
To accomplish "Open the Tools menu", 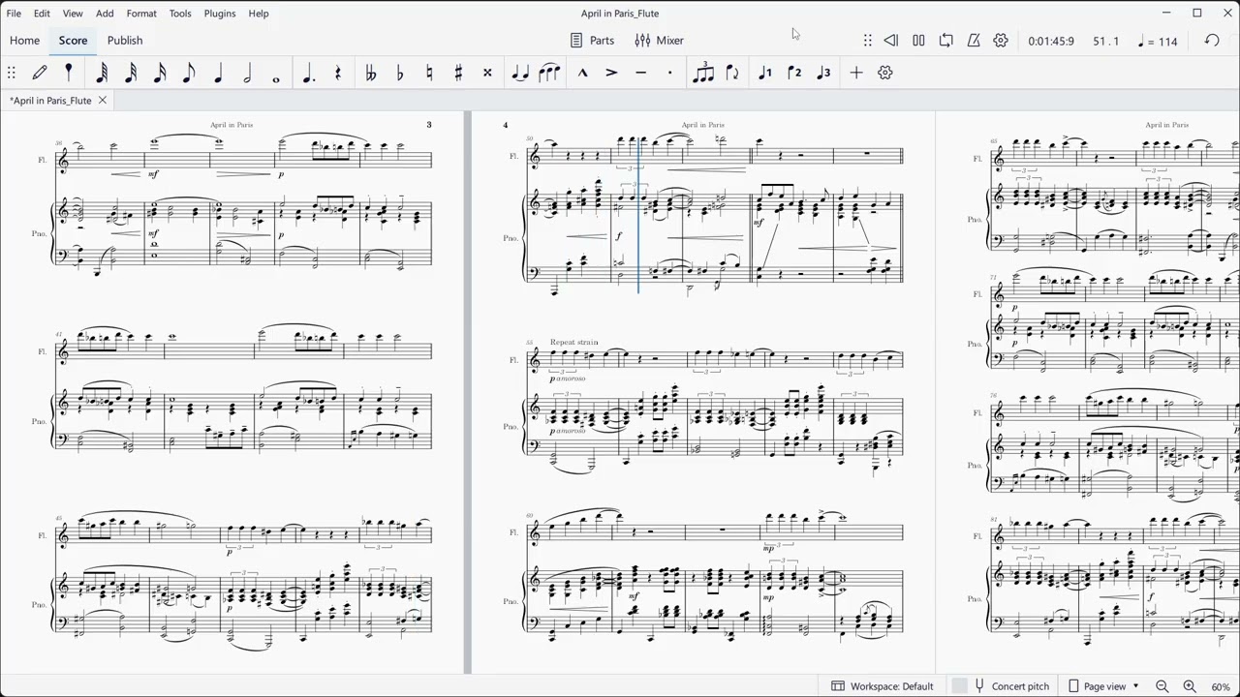I will pos(180,14).
